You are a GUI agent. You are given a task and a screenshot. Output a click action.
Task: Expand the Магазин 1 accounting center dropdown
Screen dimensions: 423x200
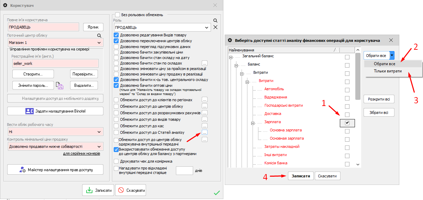pos(99,43)
